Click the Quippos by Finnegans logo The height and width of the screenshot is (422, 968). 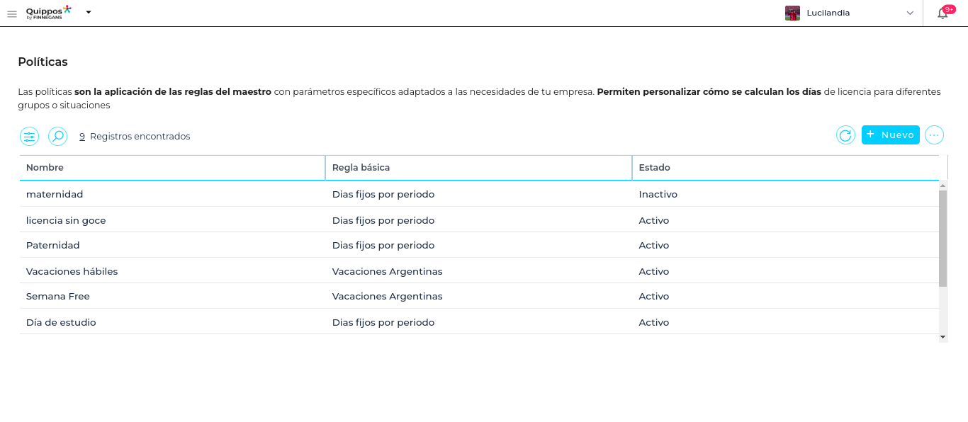pos(48,12)
